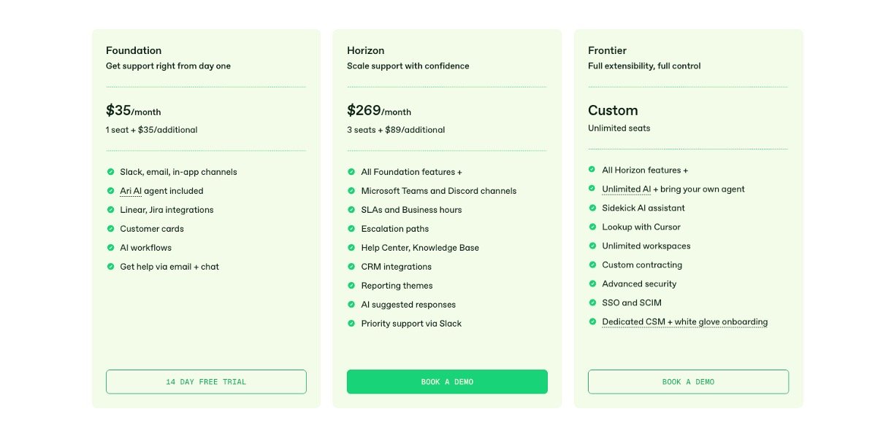
Task: Click the check icon next to Advanced security
Action: pyautogui.click(x=592, y=284)
